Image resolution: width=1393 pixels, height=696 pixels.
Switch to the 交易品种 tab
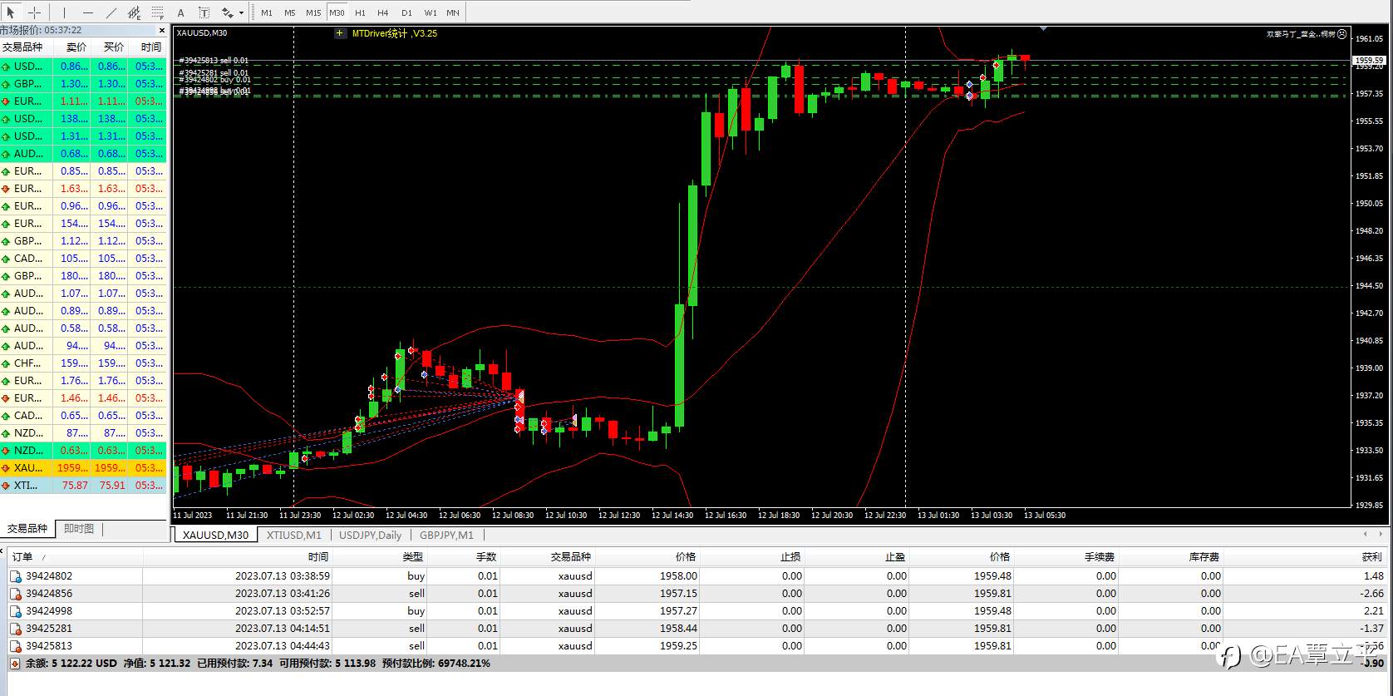[27, 528]
